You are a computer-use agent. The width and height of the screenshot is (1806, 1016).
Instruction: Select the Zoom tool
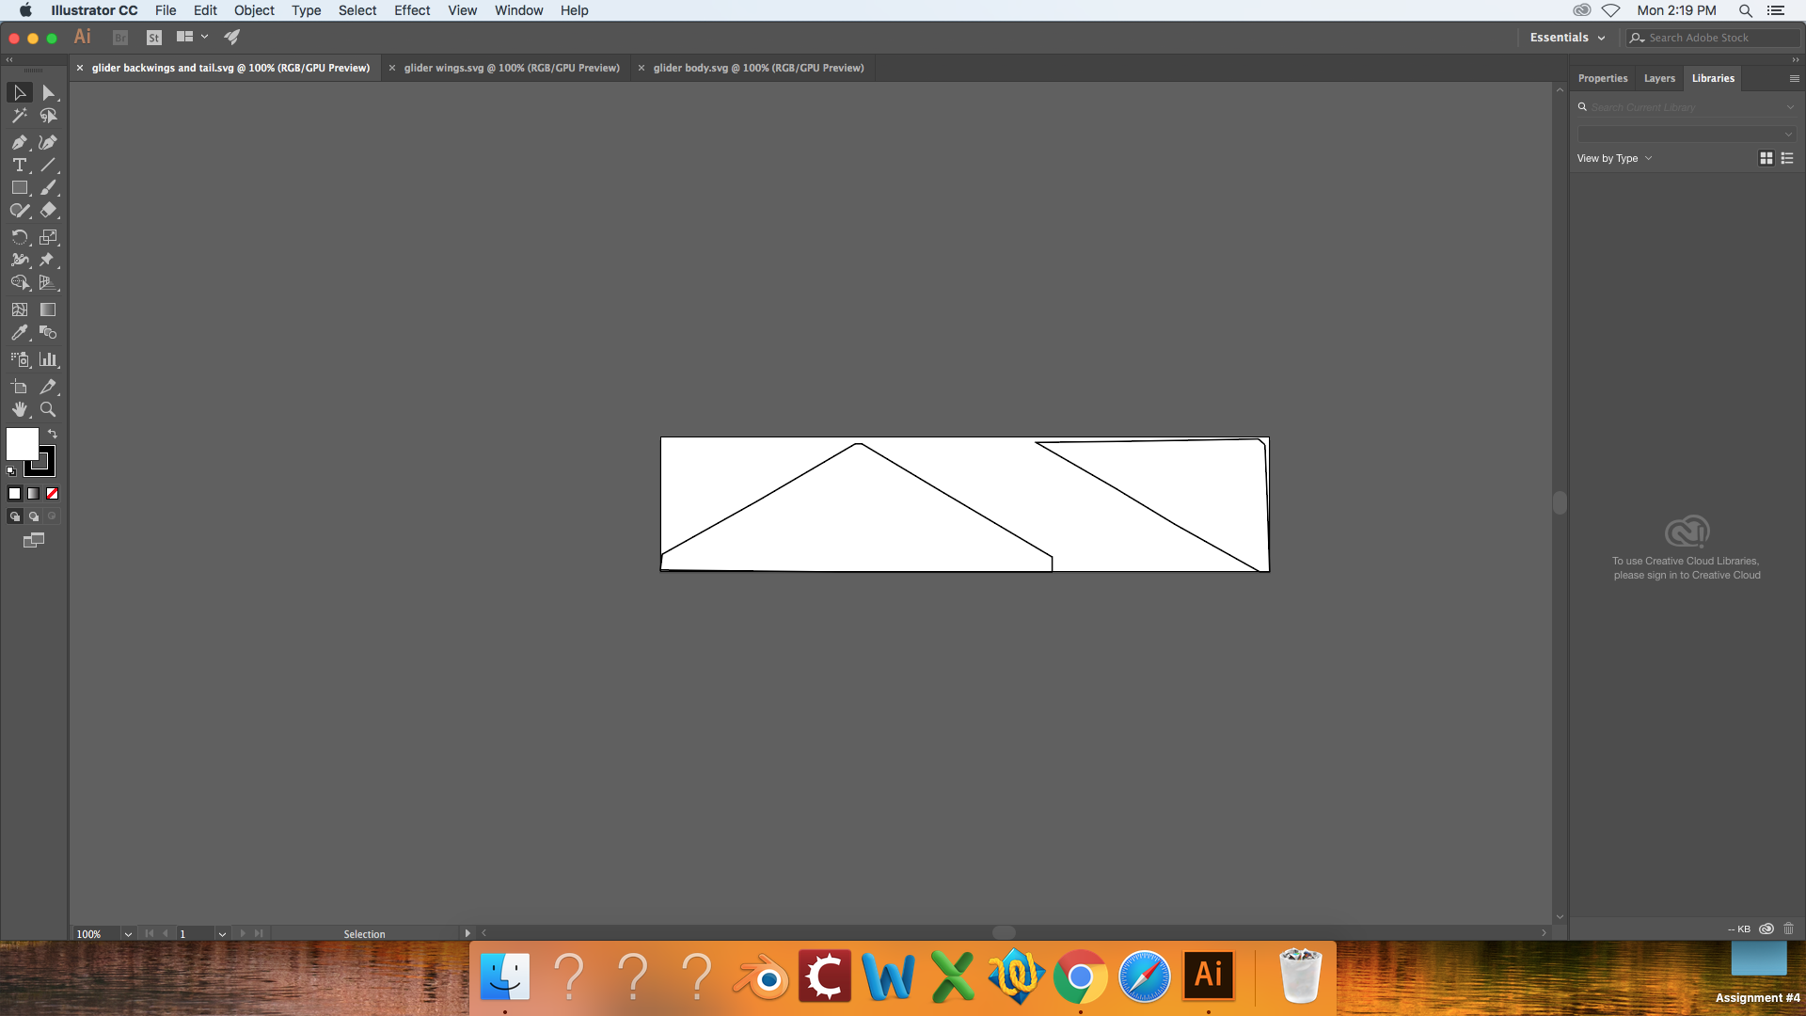[x=47, y=409]
